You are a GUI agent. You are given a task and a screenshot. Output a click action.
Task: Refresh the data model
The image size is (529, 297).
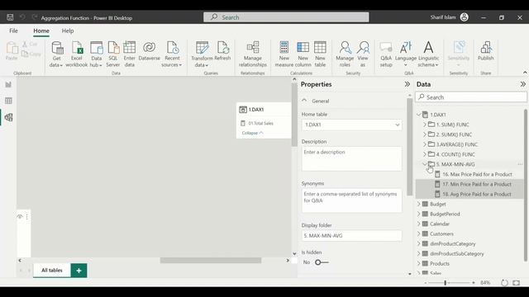(222, 51)
